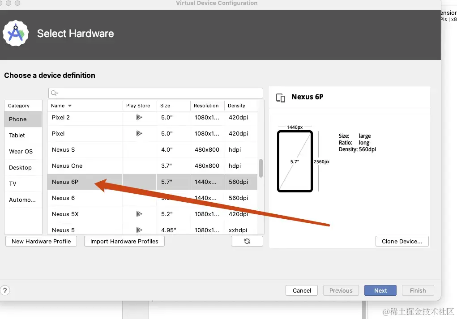Click the Android Studio logo
Screen dimensions: 457x319
point(16,33)
